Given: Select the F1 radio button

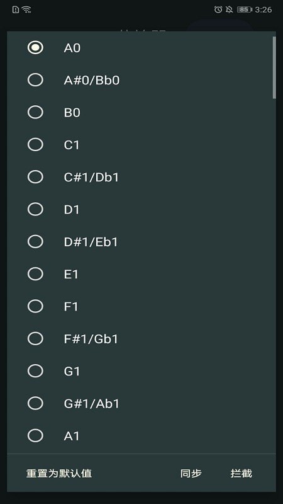Looking at the screenshot, I should tap(35, 306).
